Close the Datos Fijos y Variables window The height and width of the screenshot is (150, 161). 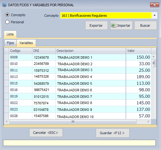click(154, 5)
